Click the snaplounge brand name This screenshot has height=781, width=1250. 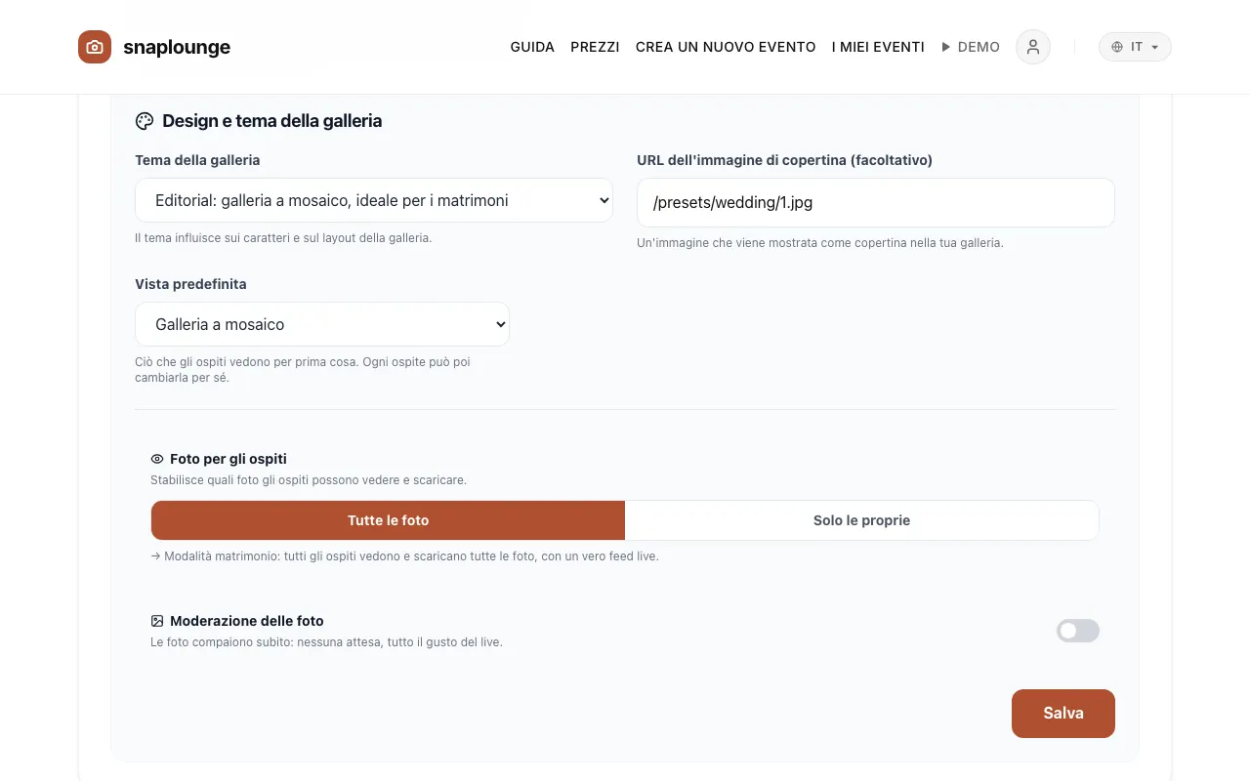click(177, 47)
